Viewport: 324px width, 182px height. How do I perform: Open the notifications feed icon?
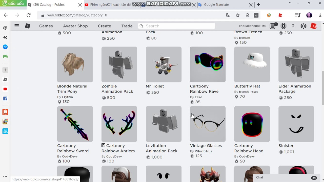273,26
